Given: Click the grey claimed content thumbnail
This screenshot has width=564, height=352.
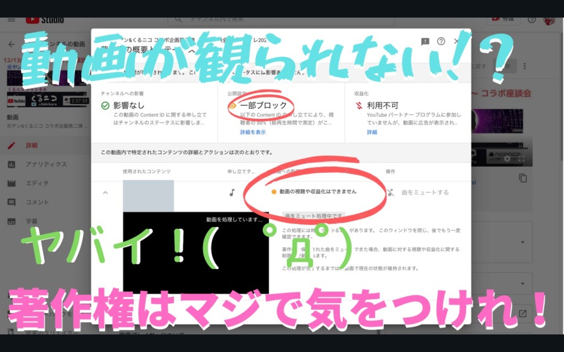Looking at the screenshot, I should (x=148, y=196).
